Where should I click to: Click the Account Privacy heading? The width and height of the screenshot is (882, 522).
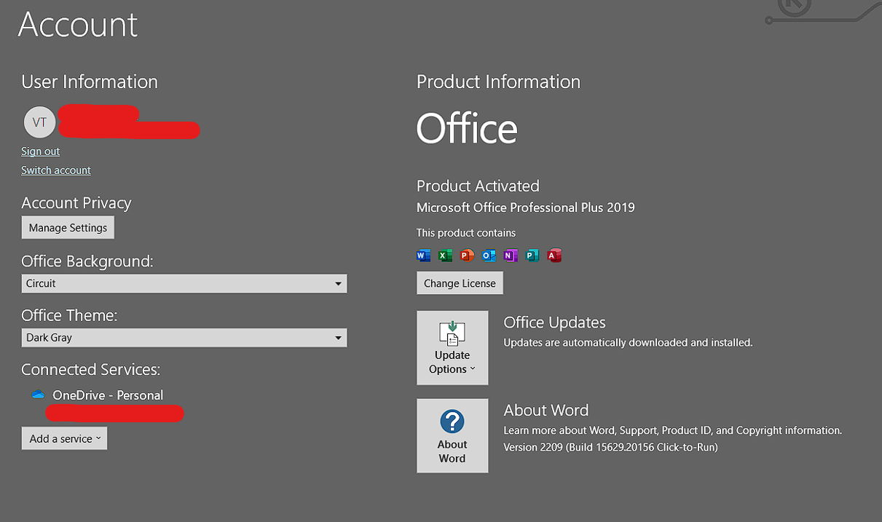click(76, 203)
